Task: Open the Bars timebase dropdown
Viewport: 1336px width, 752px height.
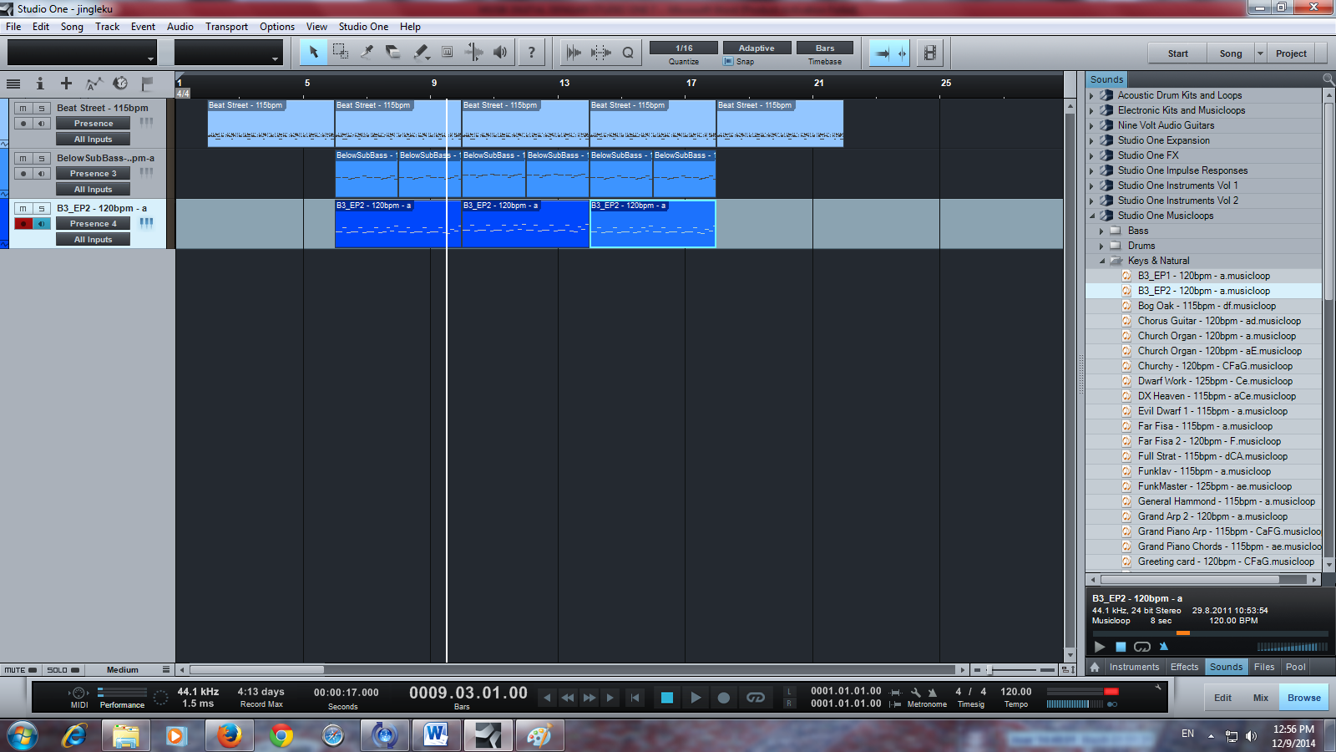Action: (825, 48)
